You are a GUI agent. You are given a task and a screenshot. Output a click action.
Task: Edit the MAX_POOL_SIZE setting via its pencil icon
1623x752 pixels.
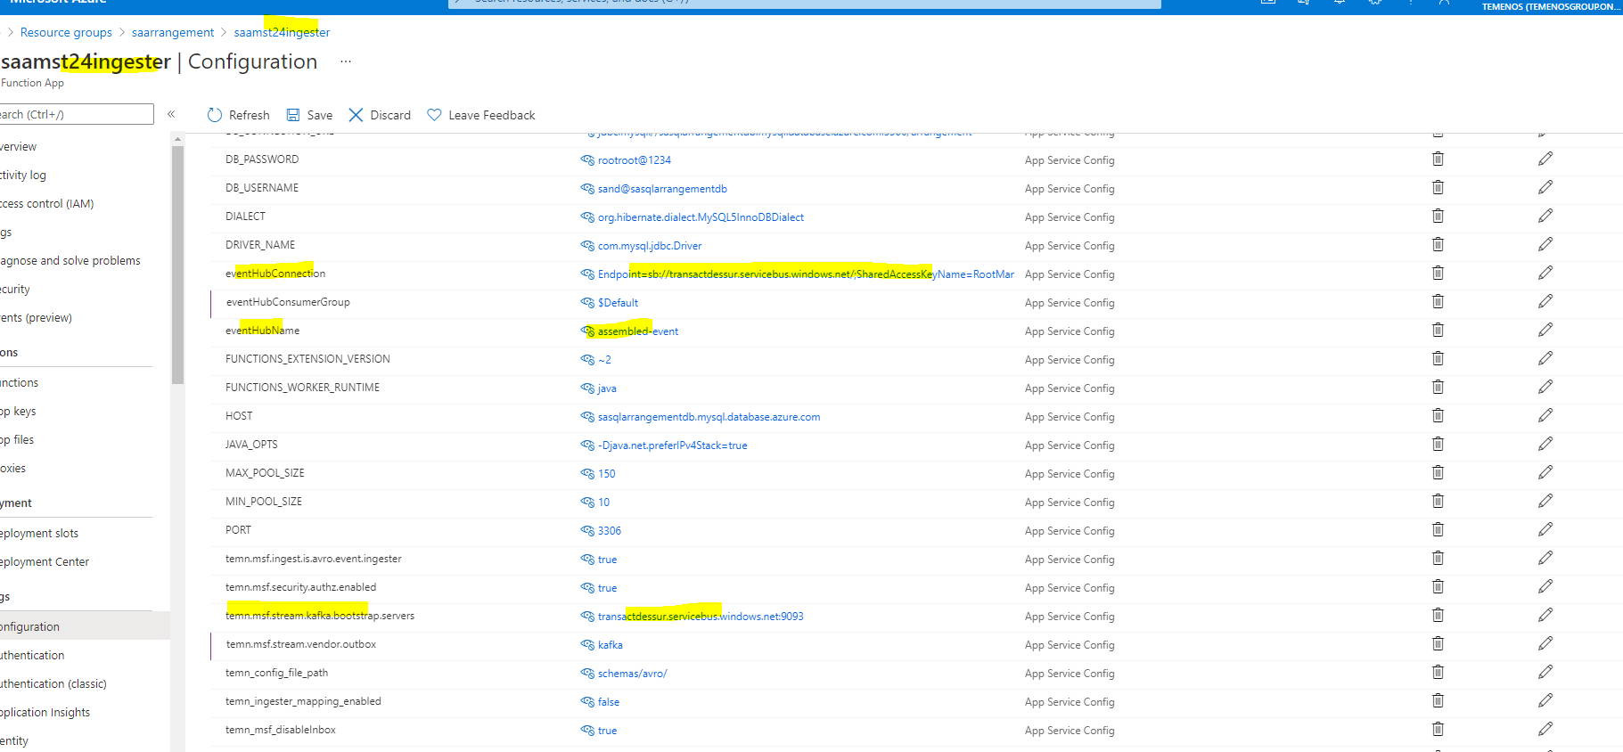tap(1545, 473)
